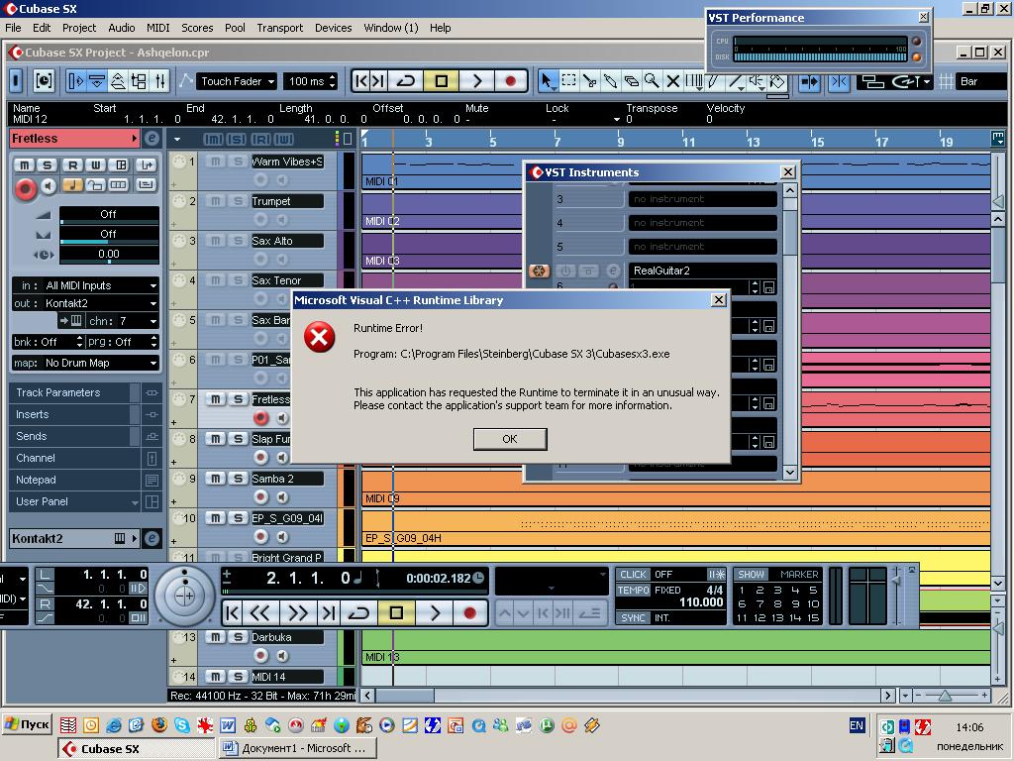The image size is (1014, 761).
Task: Switch to Документ1 Microsoft Word taskbar button
Action: pos(297,748)
